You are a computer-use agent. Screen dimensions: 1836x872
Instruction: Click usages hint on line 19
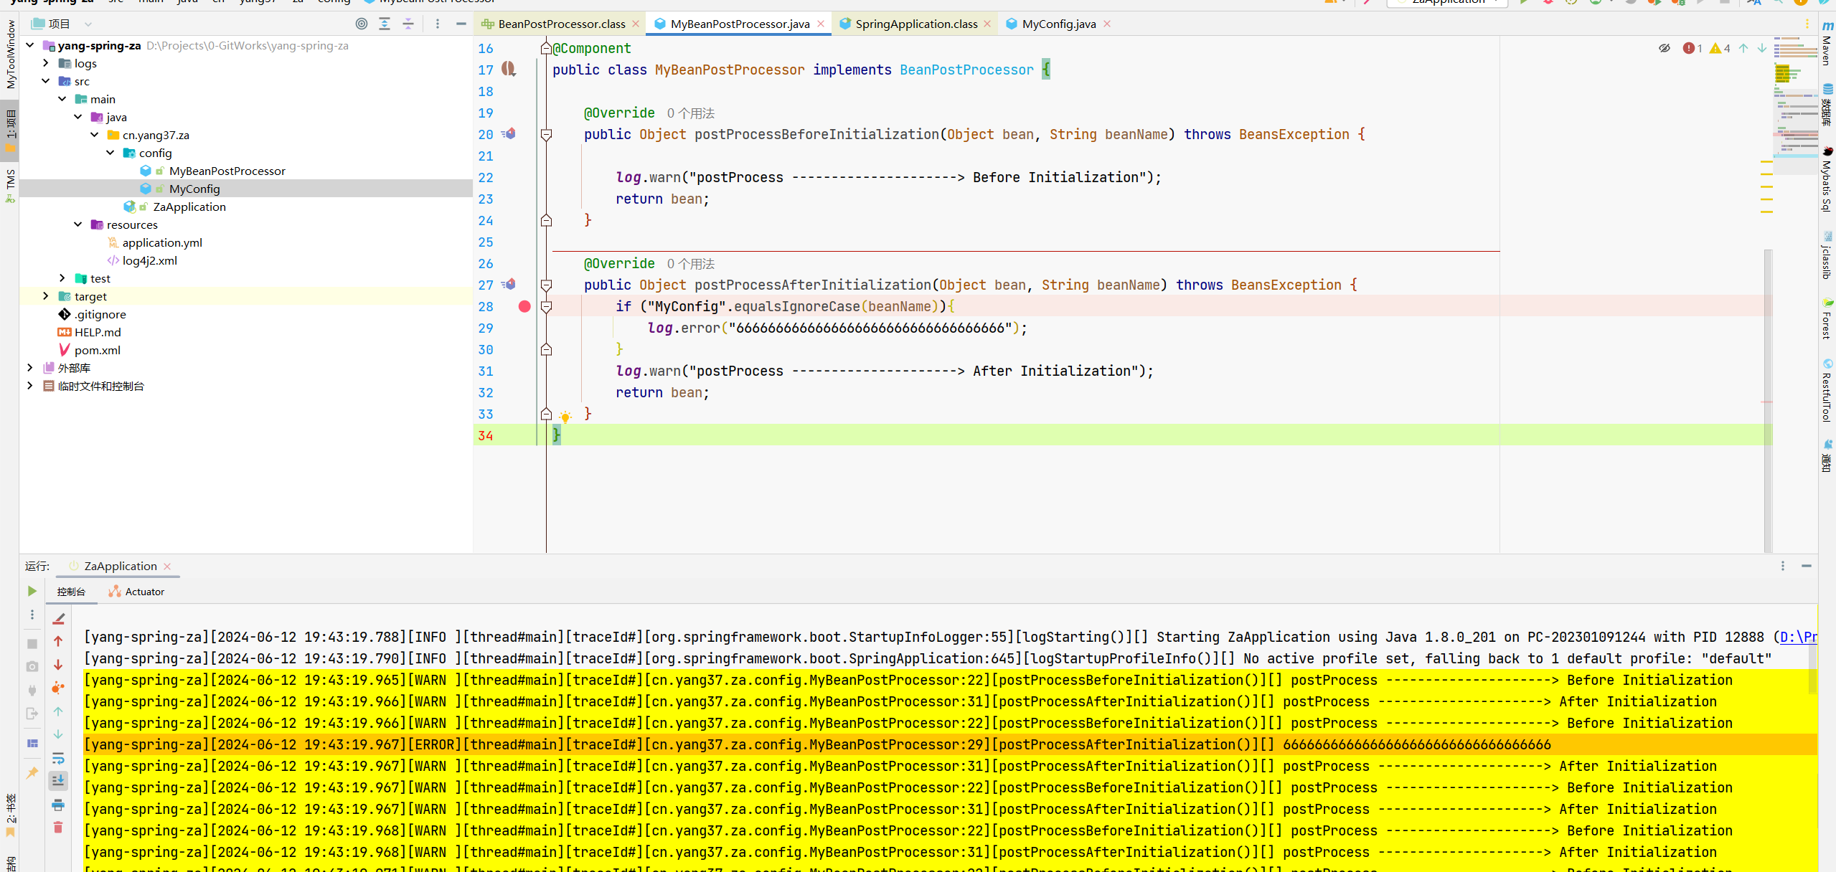[x=690, y=113]
